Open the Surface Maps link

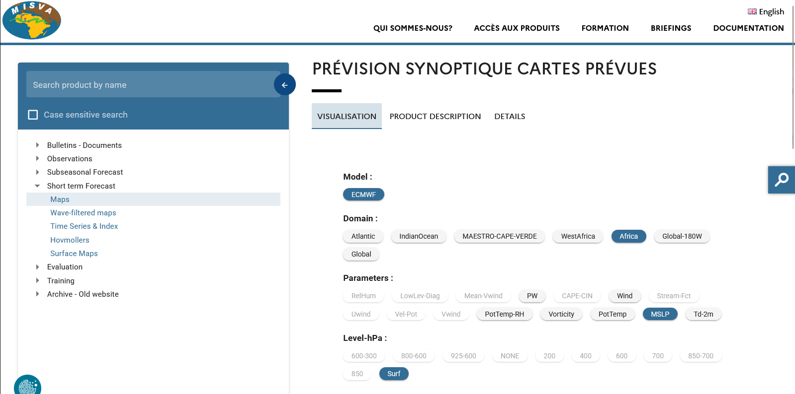74,253
